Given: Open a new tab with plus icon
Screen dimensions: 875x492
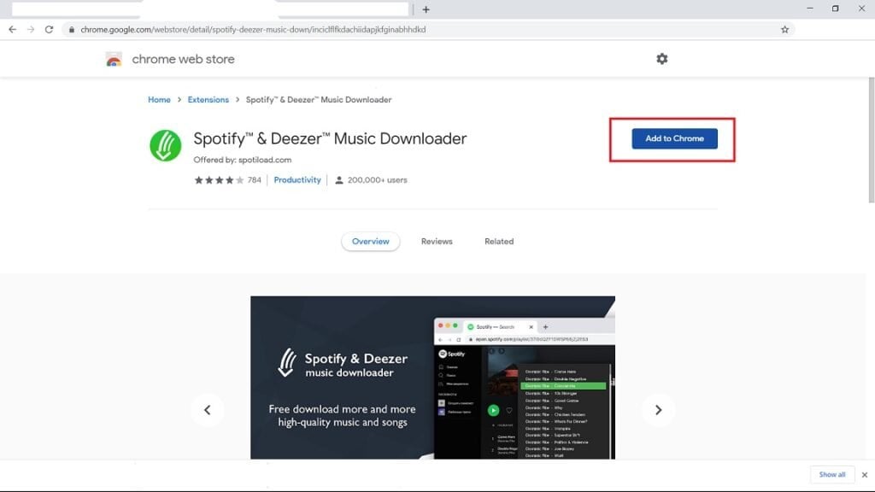Looking at the screenshot, I should pos(426,9).
